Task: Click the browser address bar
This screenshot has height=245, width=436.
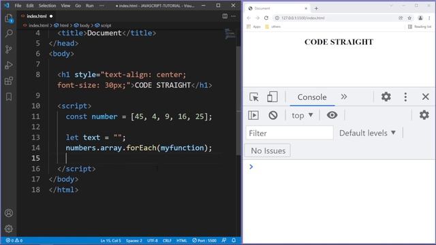Action: (337, 18)
